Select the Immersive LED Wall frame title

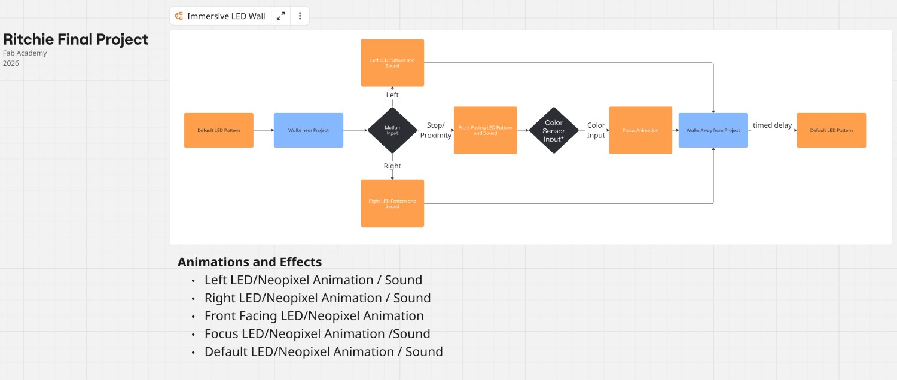point(226,16)
